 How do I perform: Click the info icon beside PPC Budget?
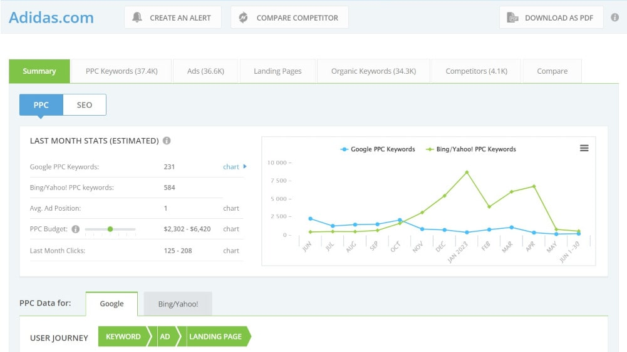tap(76, 229)
